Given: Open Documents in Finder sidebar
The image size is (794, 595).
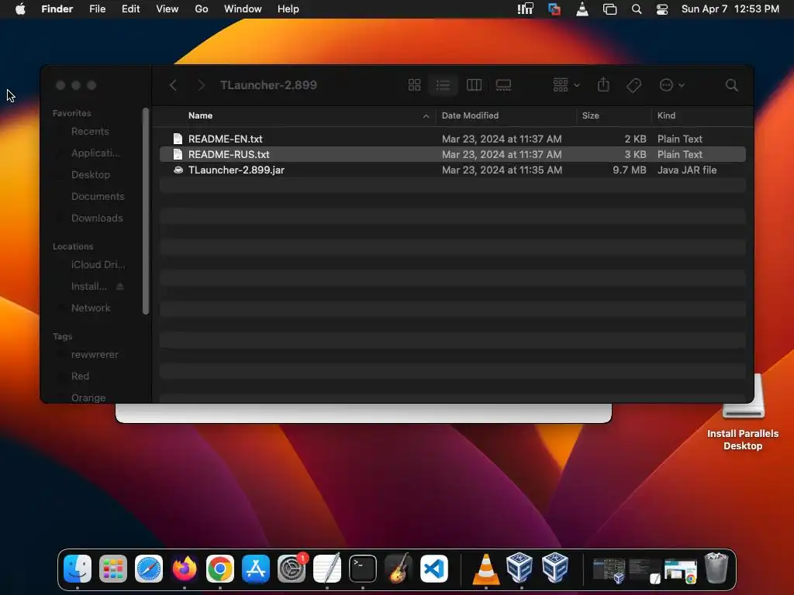Looking at the screenshot, I should tap(97, 196).
